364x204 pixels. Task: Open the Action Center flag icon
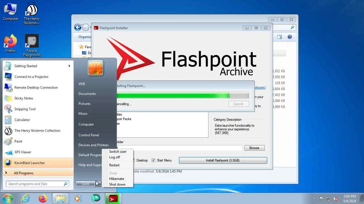[x=321, y=199]
